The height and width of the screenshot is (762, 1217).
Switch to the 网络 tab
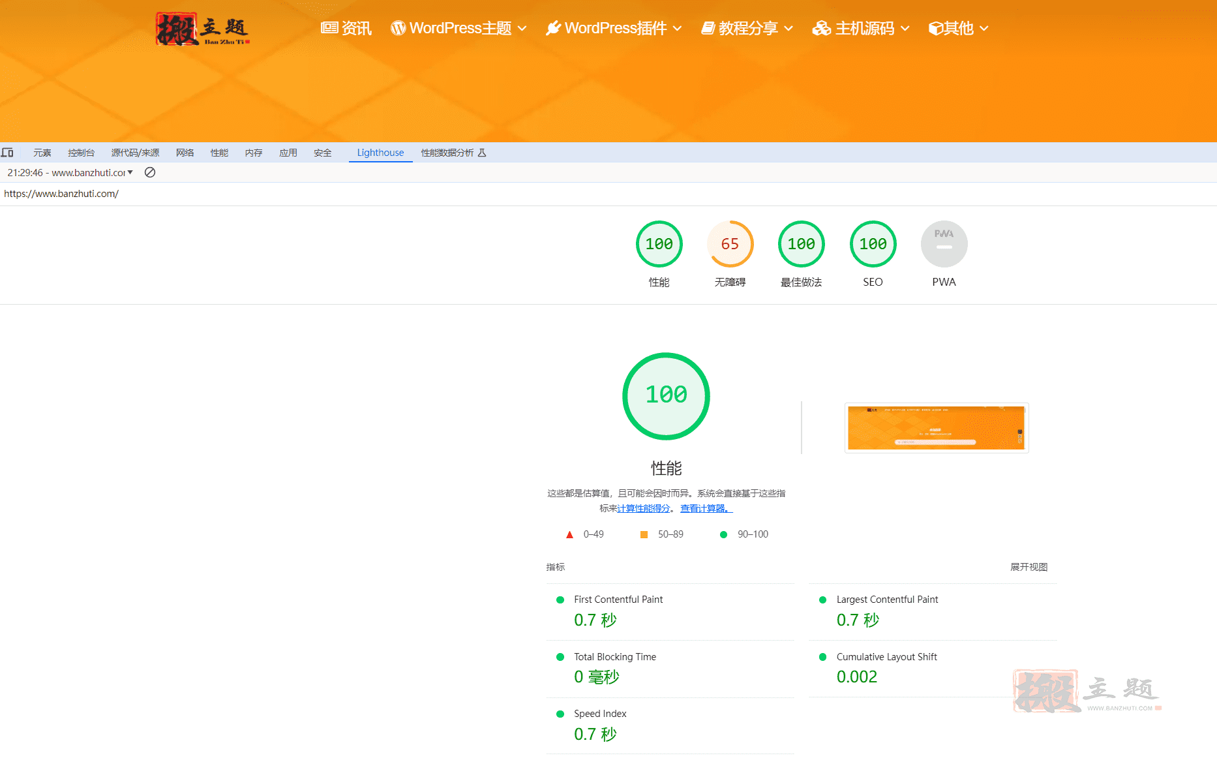pos(185,153)
